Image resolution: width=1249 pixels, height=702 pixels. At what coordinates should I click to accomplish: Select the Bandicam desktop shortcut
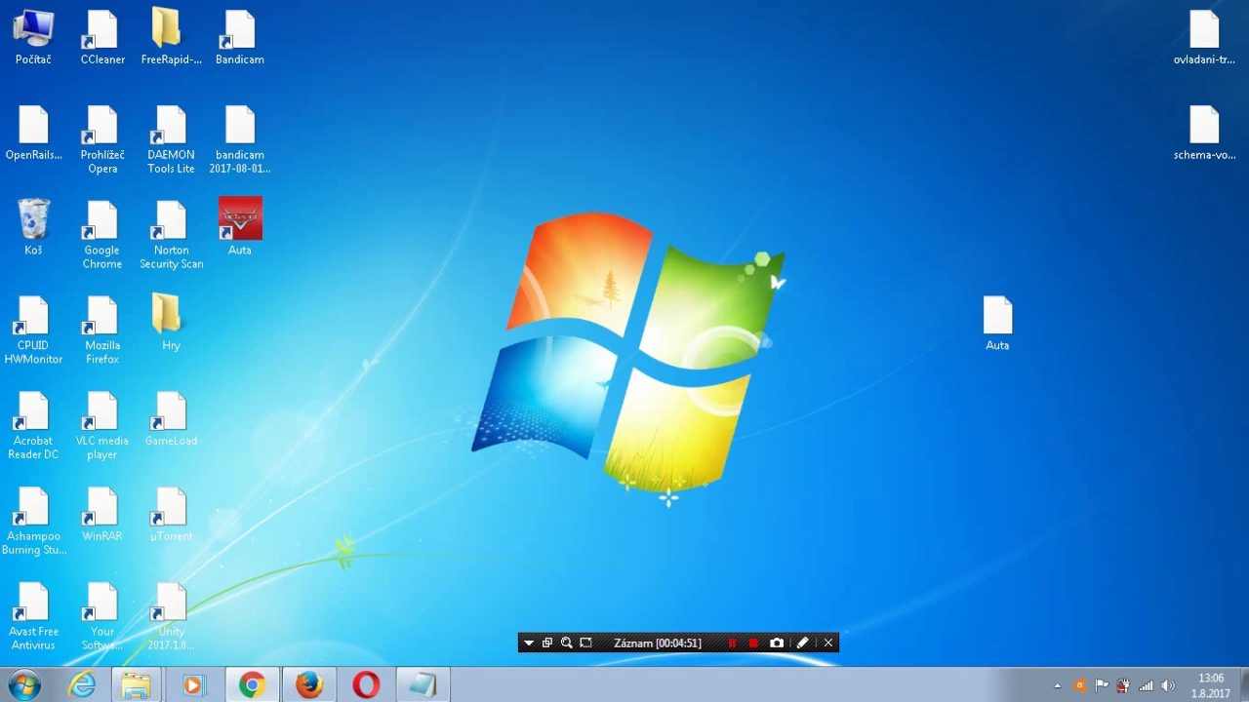coord(239,38)
